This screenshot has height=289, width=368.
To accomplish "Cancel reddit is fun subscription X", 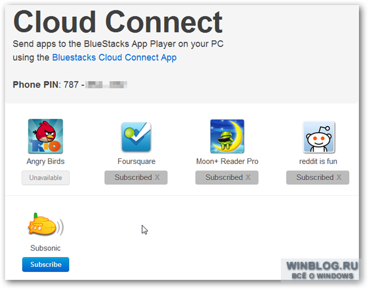I will point(339,178).
